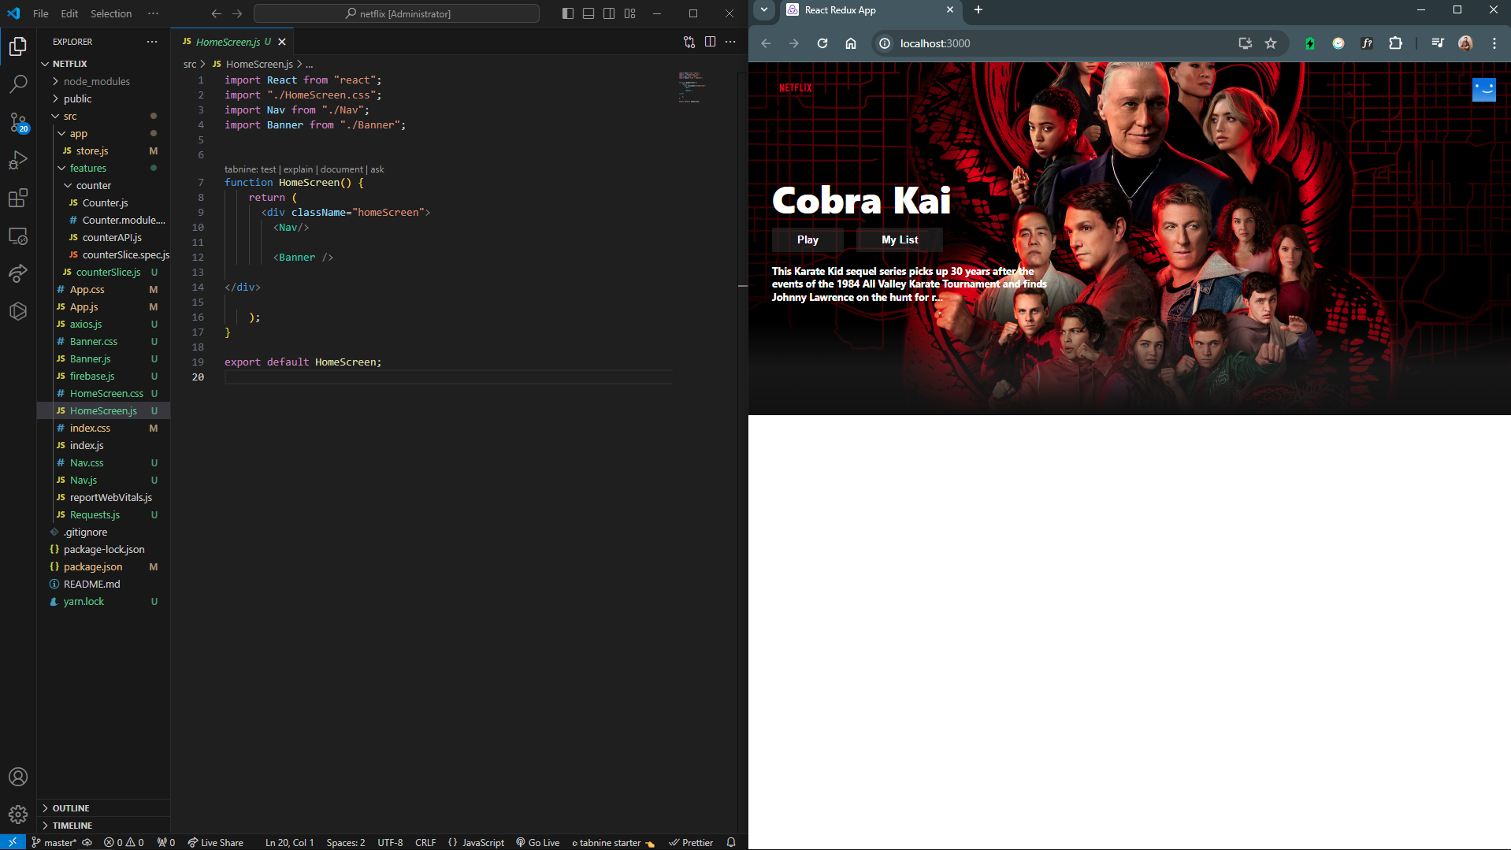Expand the OUTLINE section
The height and width of the screenshot is (850, 1511).
click(70, 807)
